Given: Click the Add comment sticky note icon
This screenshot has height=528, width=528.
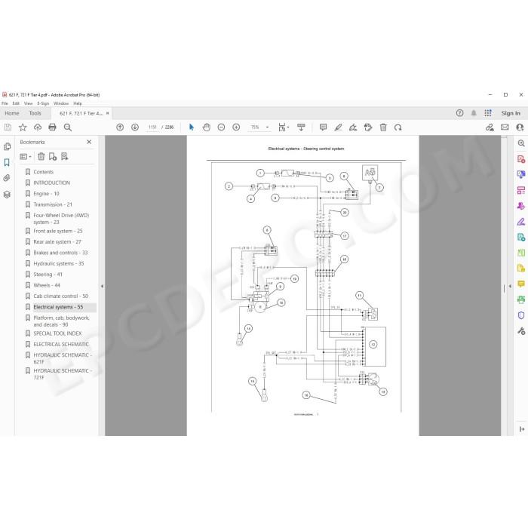Looking at the screenshot, I should [324, 127].
